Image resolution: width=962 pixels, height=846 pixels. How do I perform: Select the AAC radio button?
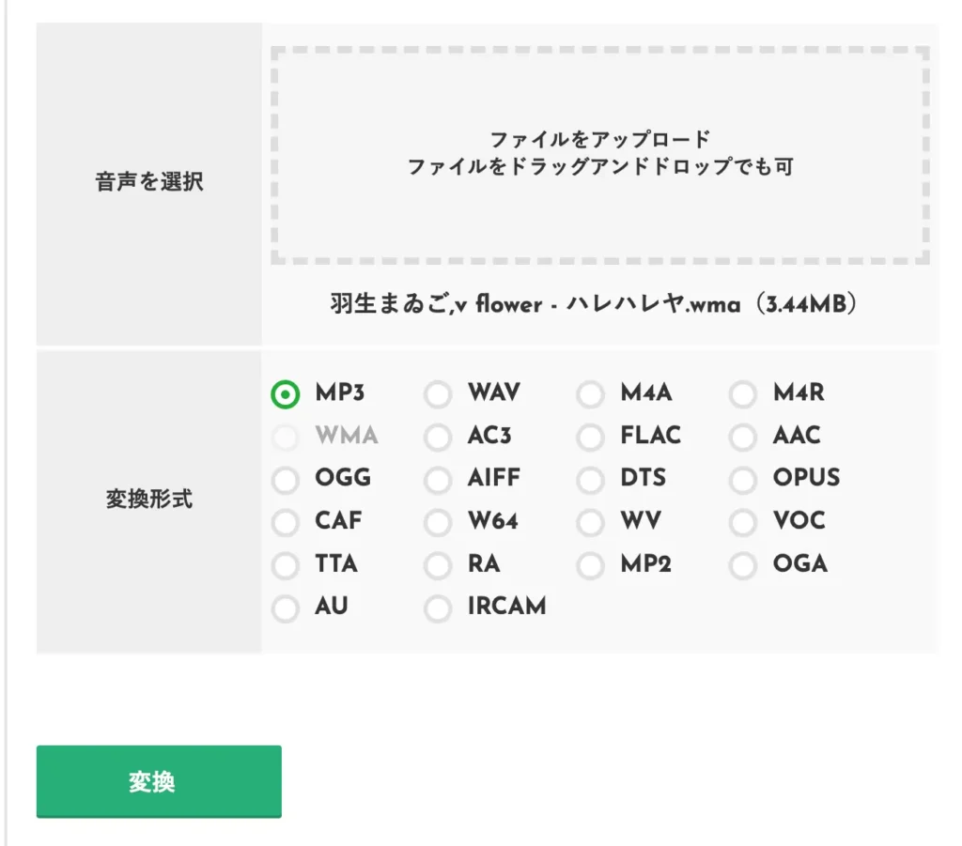(x=743, y=438)
